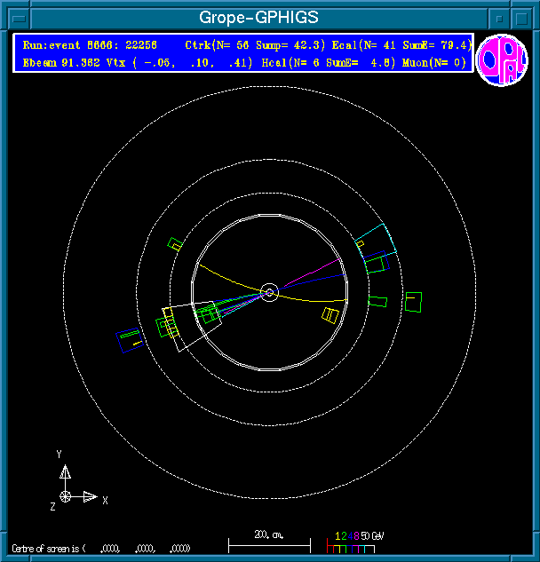Click the 200 cm scale bar
The width and height of the screenshot is (540, 562).
pos(268,541)
